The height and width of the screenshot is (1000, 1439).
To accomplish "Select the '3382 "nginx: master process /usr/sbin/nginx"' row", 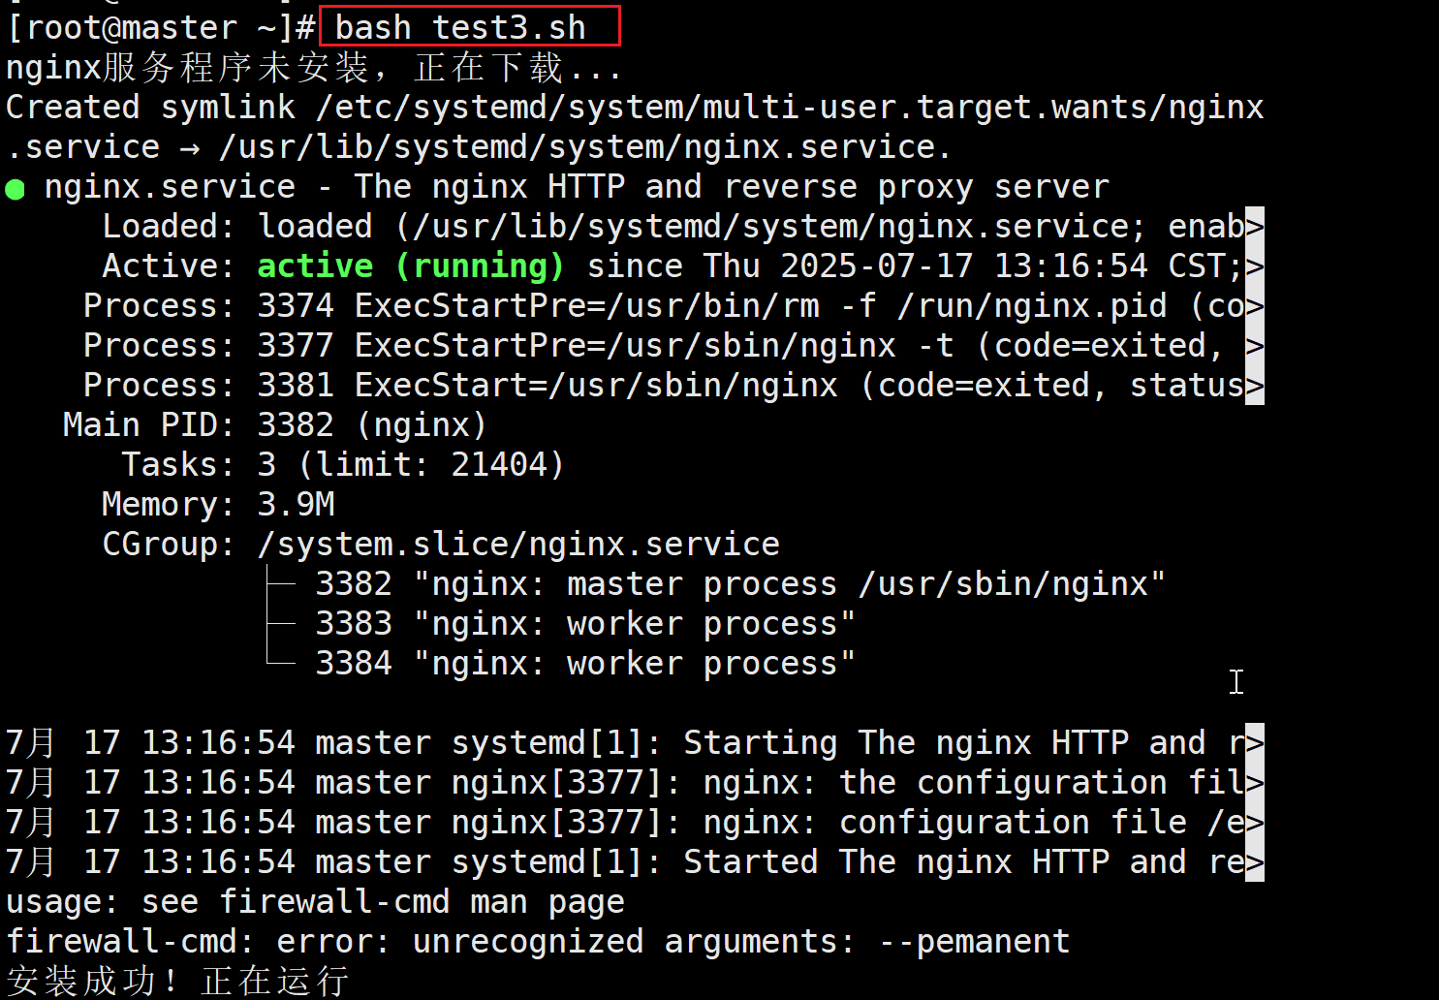I will [x=740, y=584].
